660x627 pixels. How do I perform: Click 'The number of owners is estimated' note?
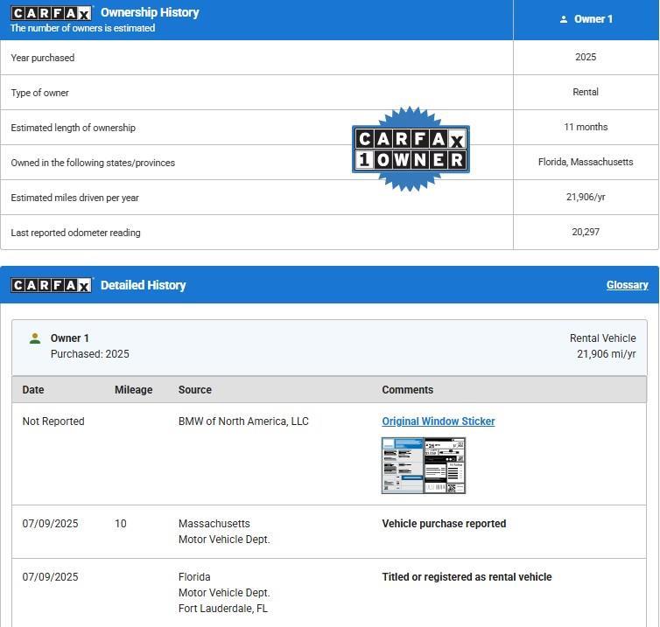click(82, 28)
